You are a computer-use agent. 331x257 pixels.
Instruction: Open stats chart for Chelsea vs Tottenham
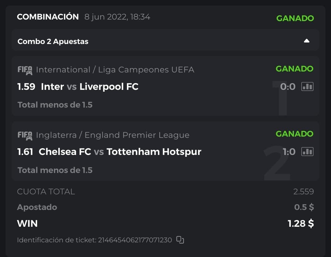pos(307,152)
